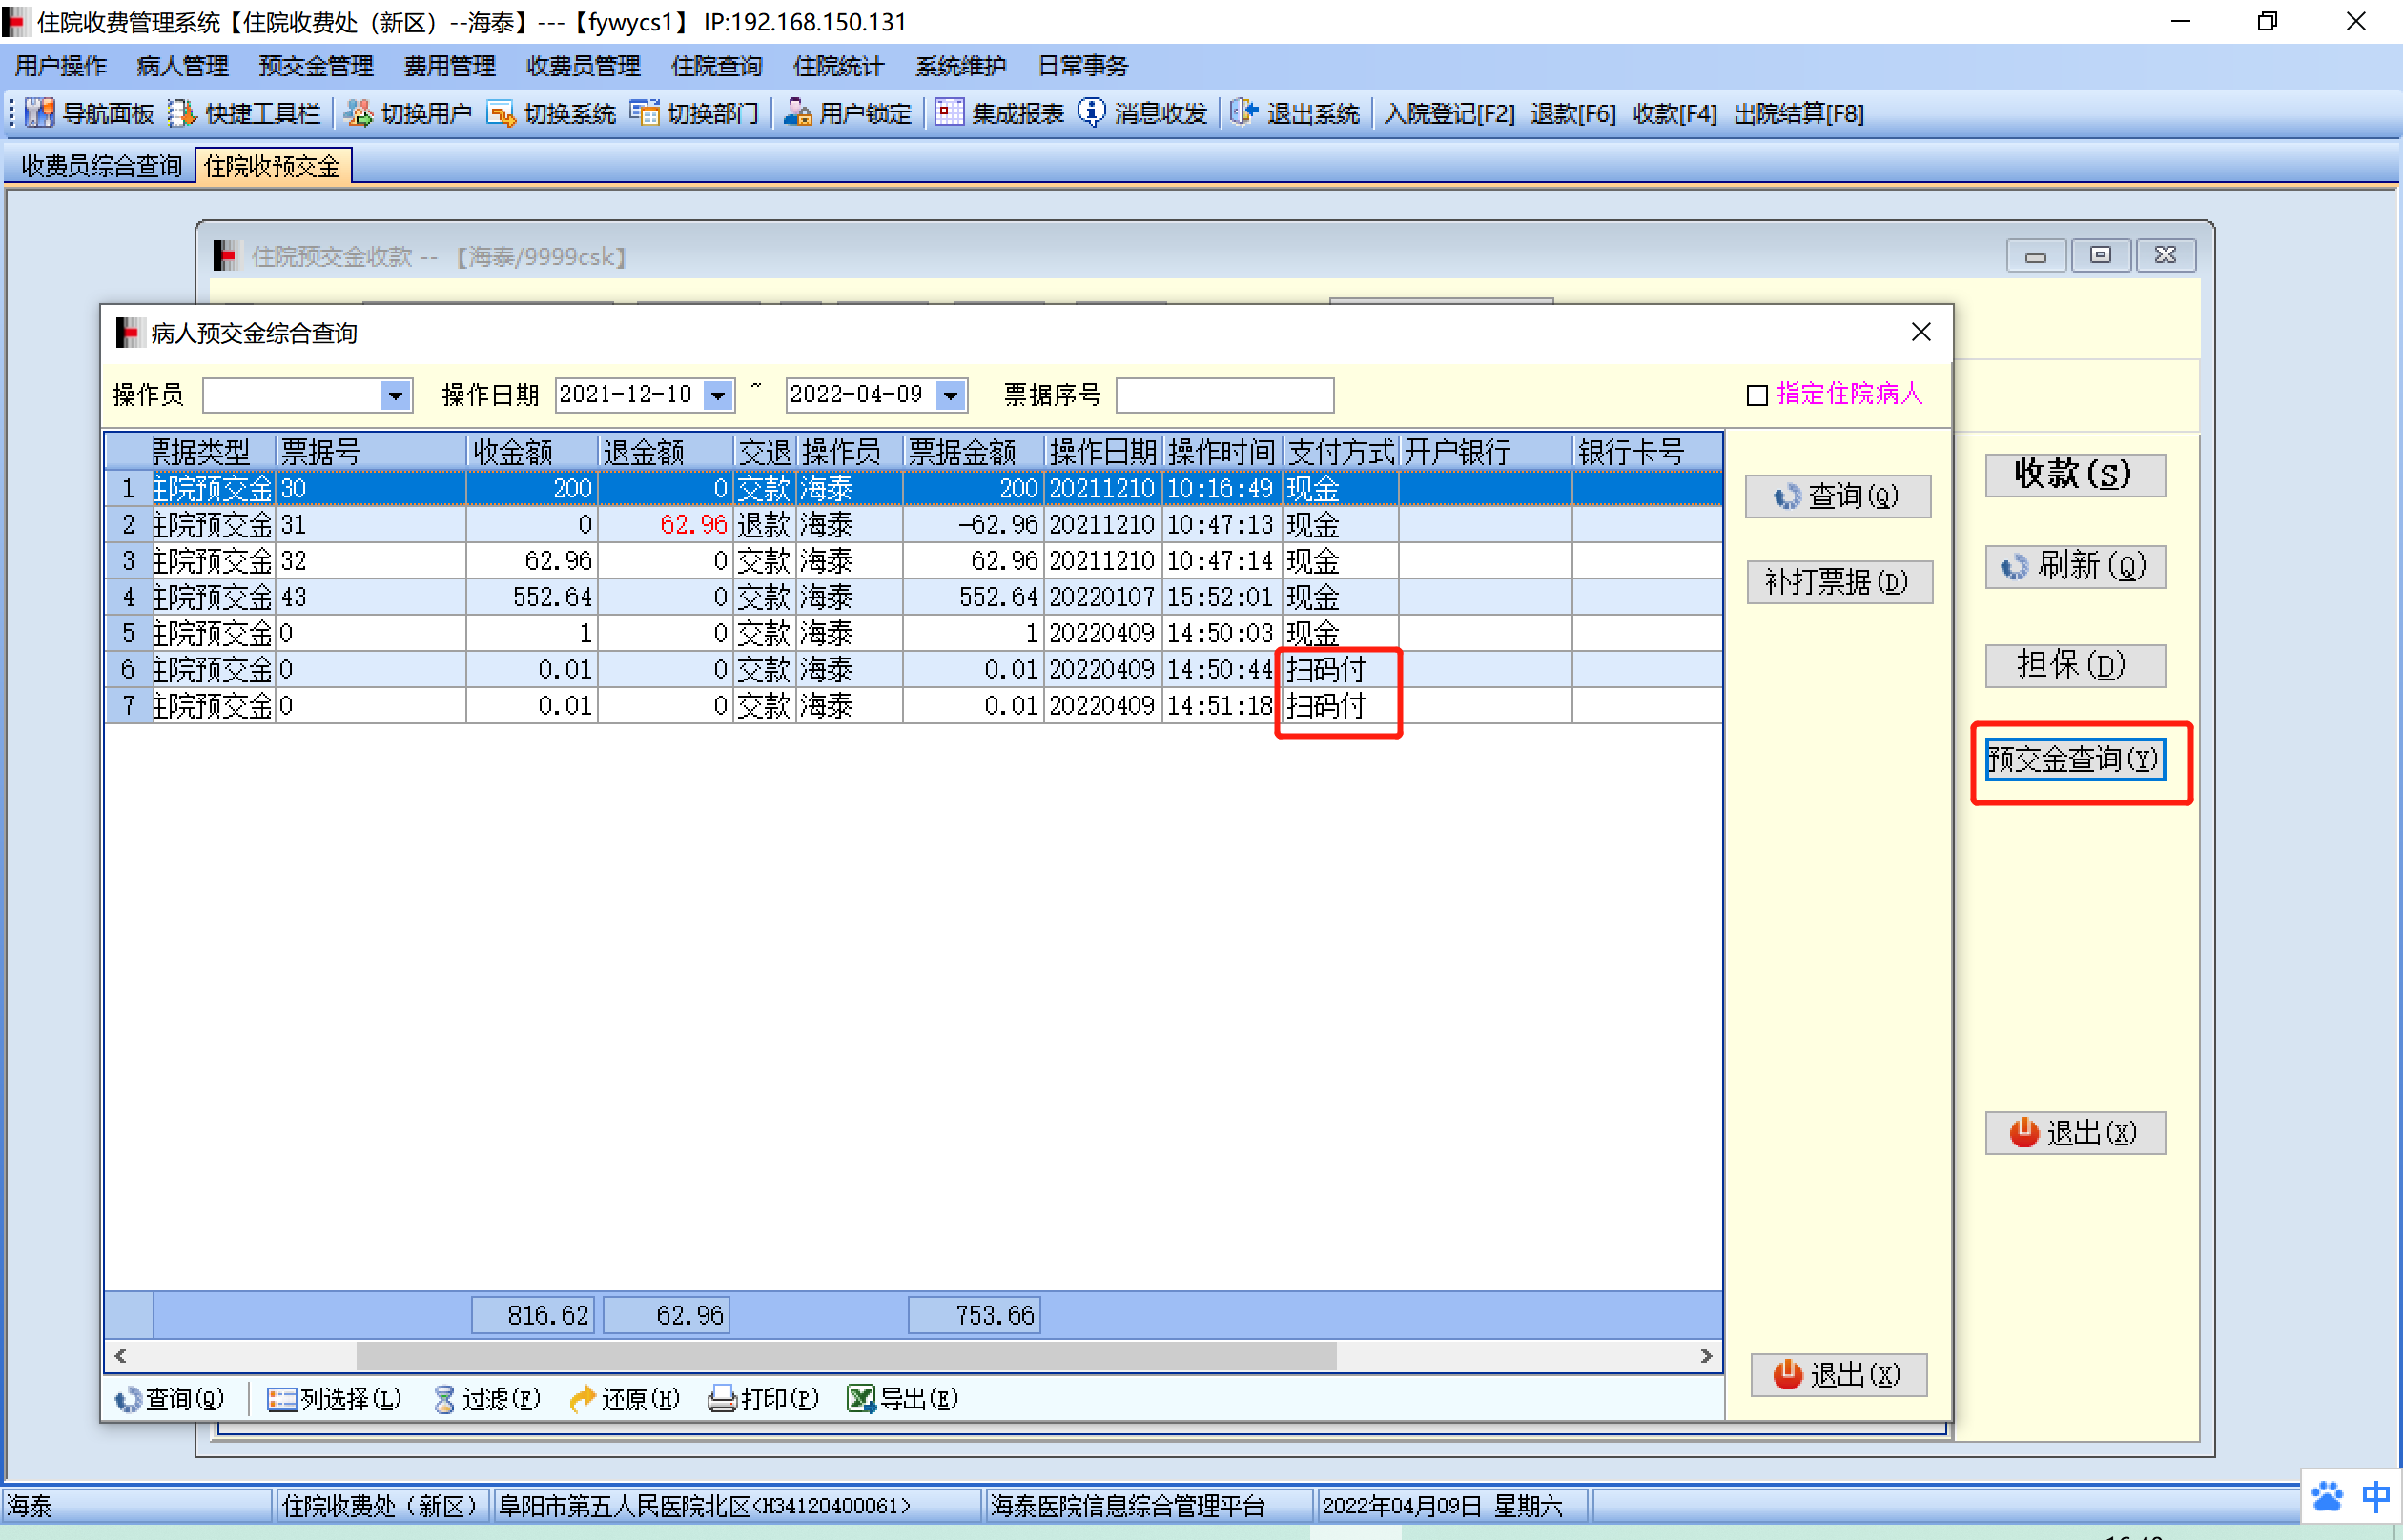
Task: Click the 票据序号 input field
Action: click(x=1223, y=395)
